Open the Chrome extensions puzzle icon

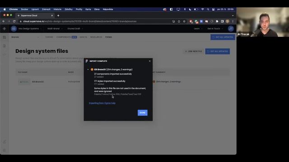tap(217, 21)
